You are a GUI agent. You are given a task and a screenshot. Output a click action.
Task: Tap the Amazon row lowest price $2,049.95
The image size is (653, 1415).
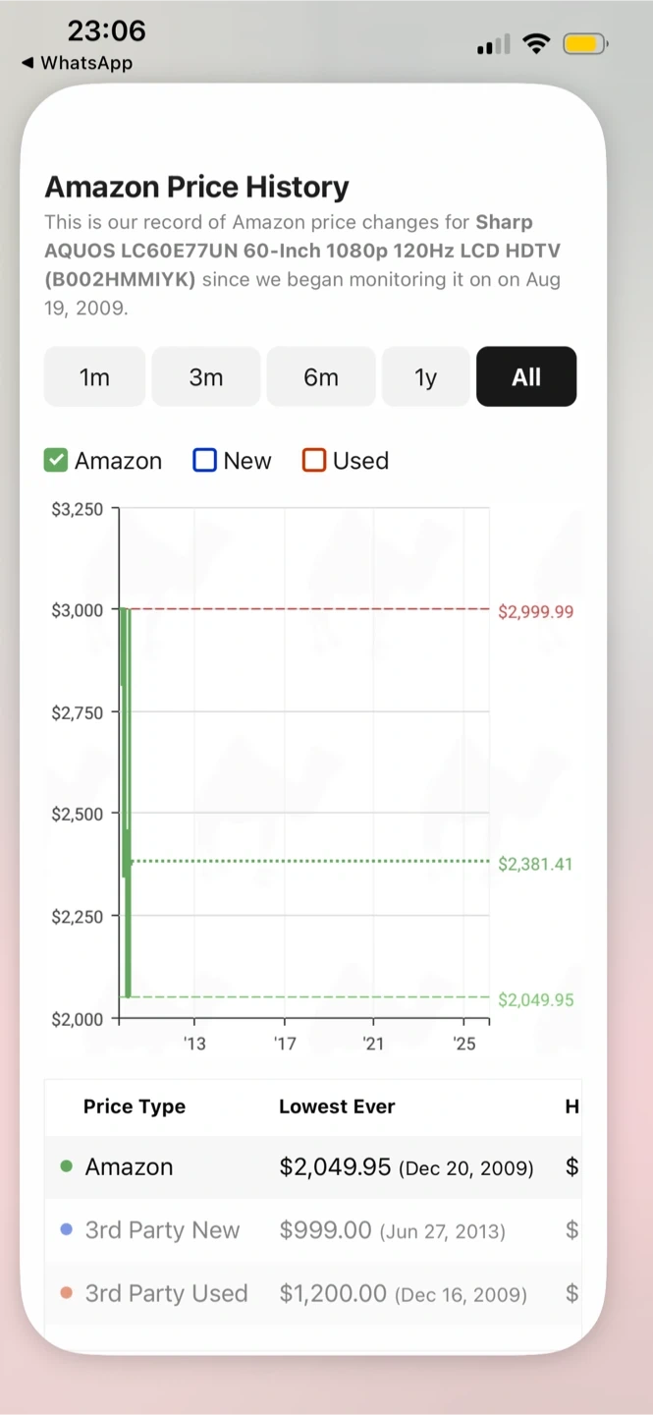335,1166
